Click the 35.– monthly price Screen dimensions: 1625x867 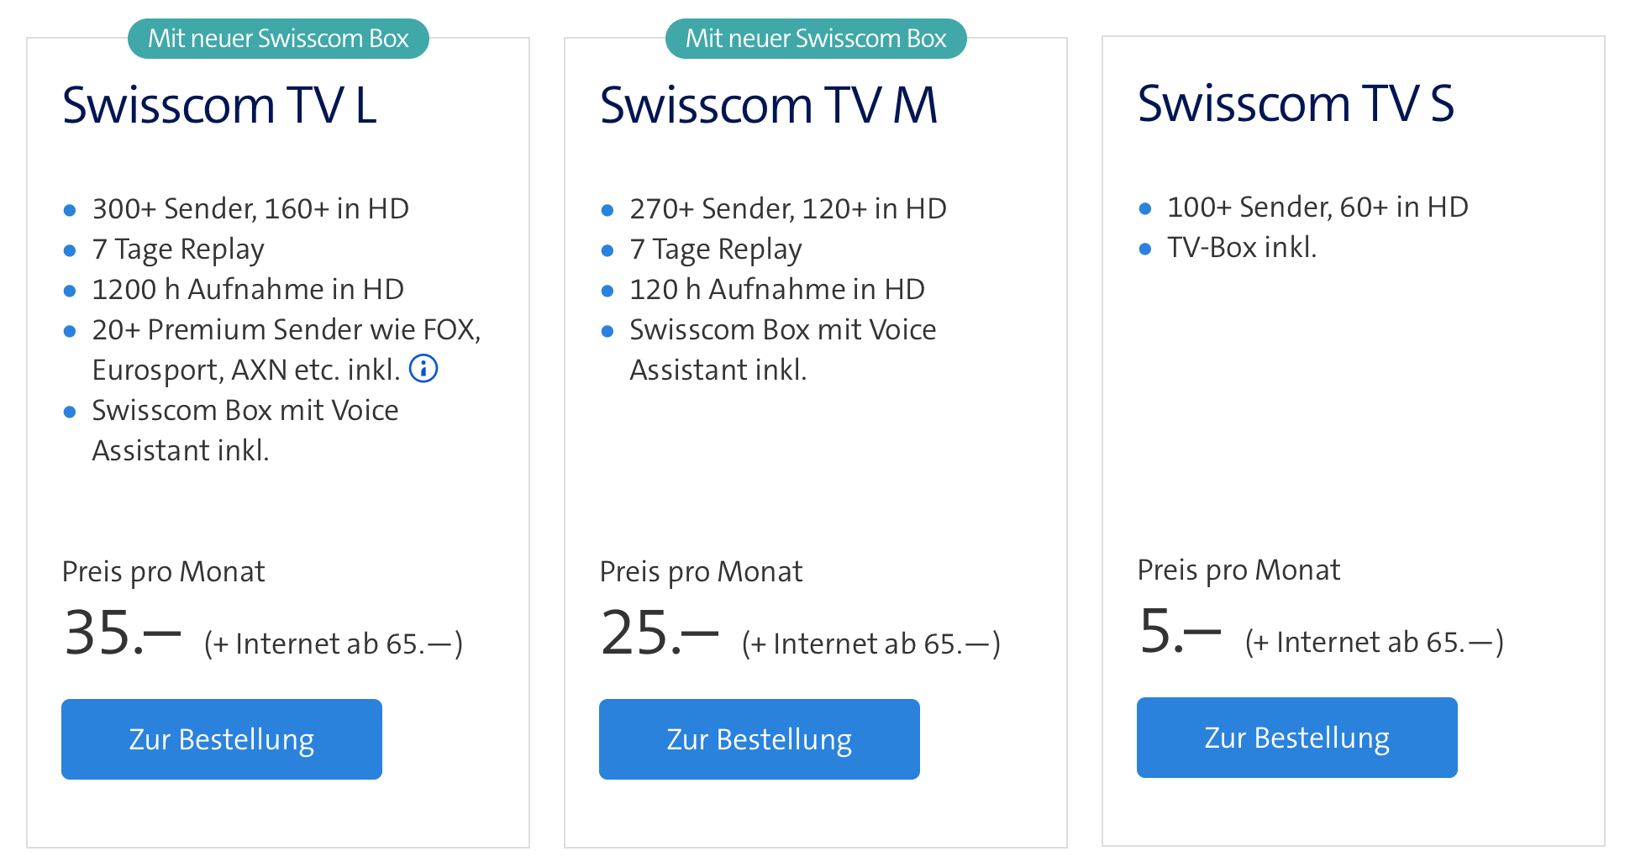click(123, 633)
